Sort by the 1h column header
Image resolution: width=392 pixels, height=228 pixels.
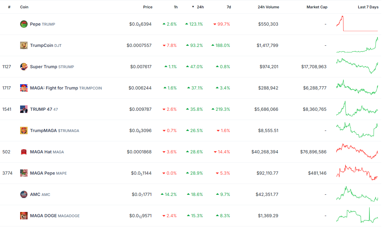point(176,7)
